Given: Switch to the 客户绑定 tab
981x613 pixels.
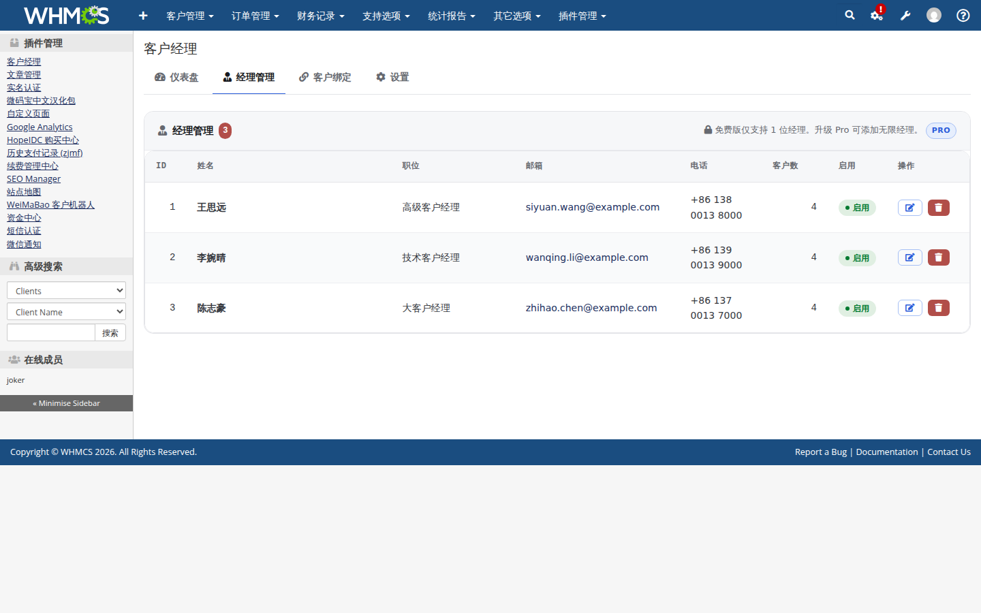Looking at the screenshot, I should click(325, 78).
